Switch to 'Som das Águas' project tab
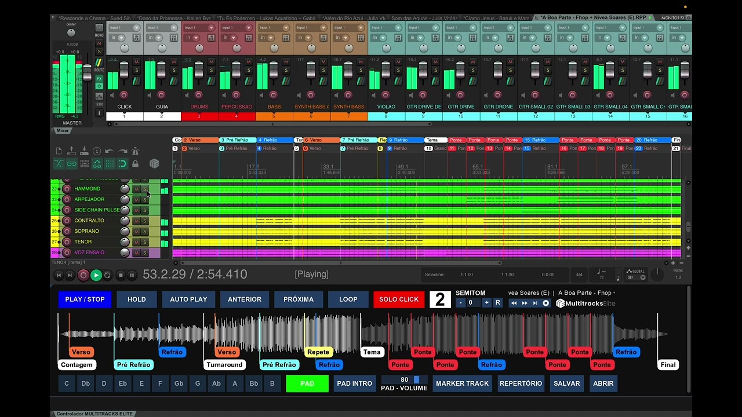This screenshot has width=742, height=417. pyautogui.click(x=424, y=18)
